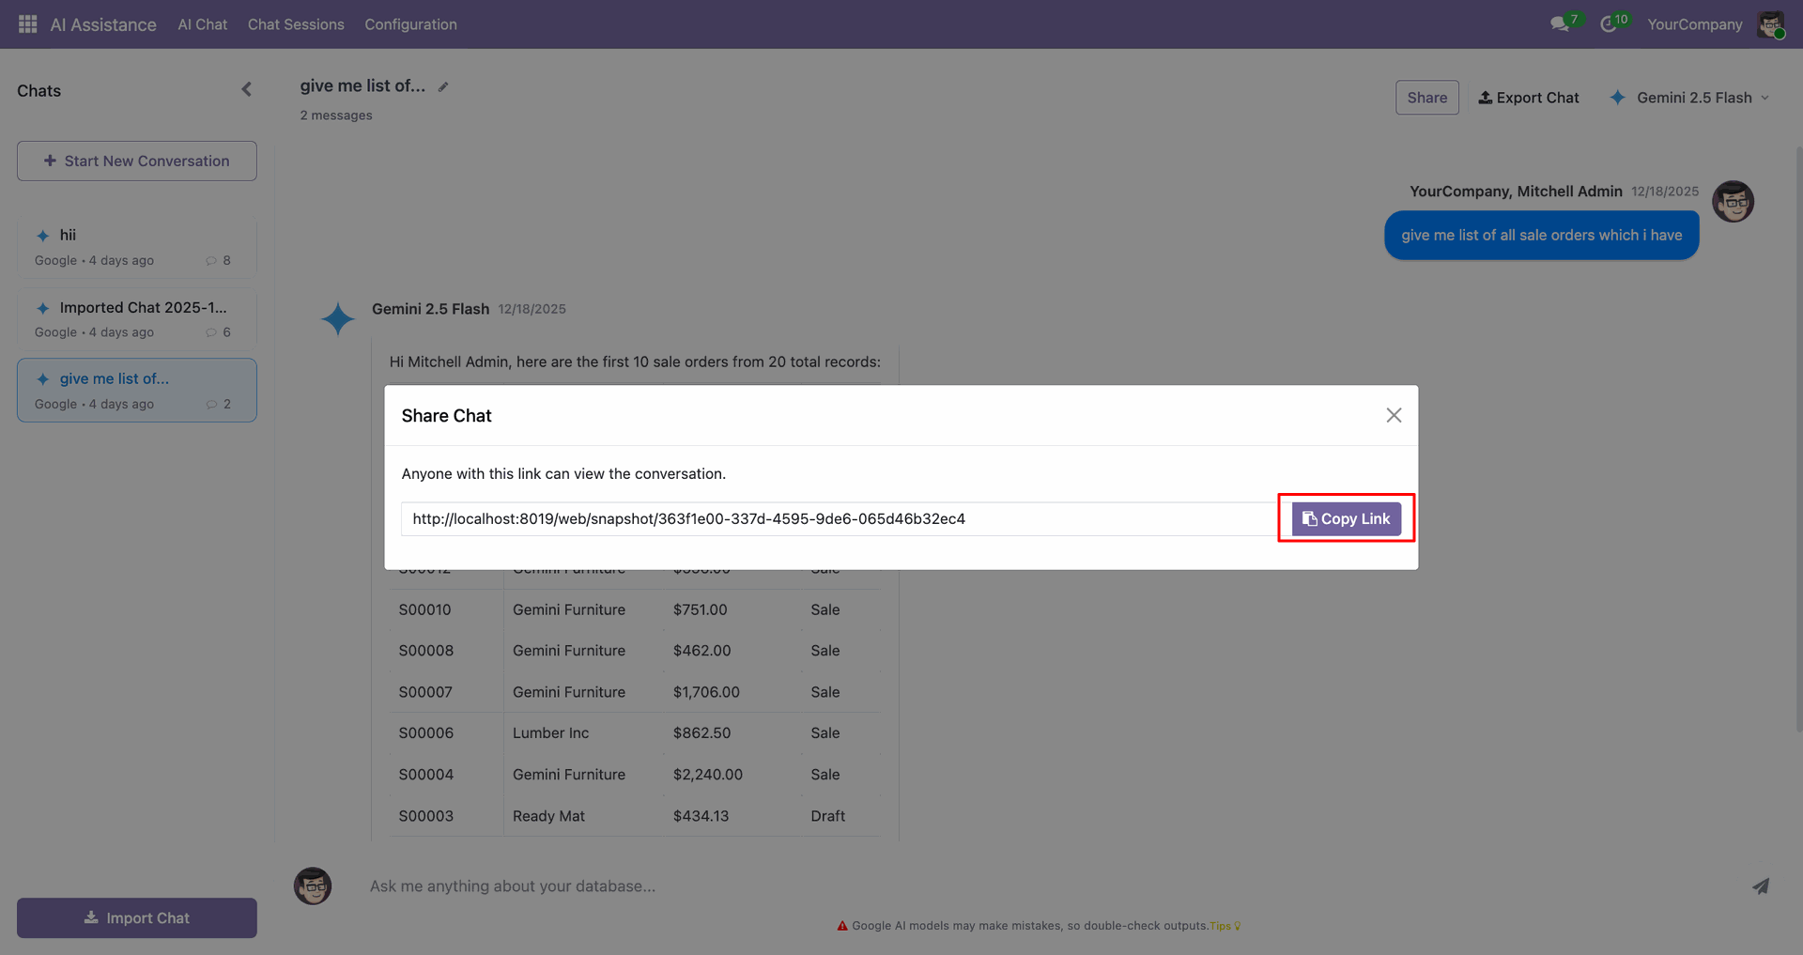Open the apps grid menu icon
This screenshot has height=955, width=1803.
pyautogui.click(x=28, y=24)
